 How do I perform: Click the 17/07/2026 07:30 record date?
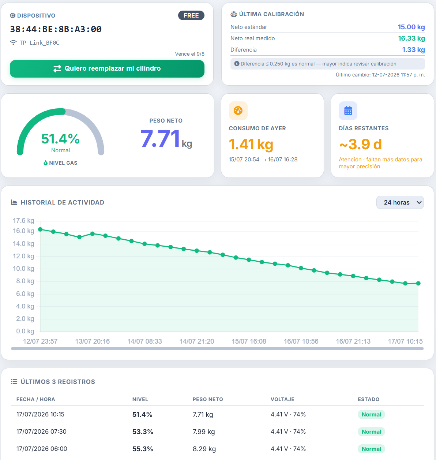[41, 431]
